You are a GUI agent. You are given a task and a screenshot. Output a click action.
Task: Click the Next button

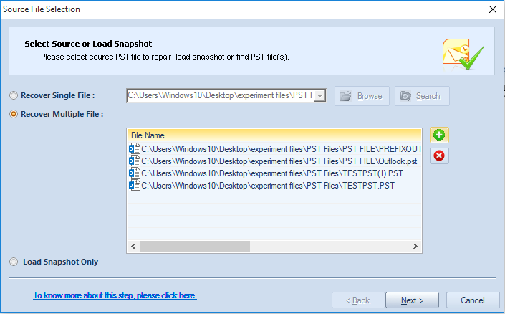tap(412, 300)
